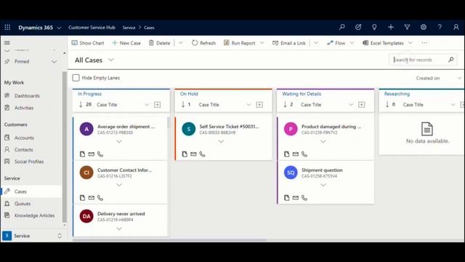Add a card to In Progress lane
465x262 pixels.
[157, 105]
